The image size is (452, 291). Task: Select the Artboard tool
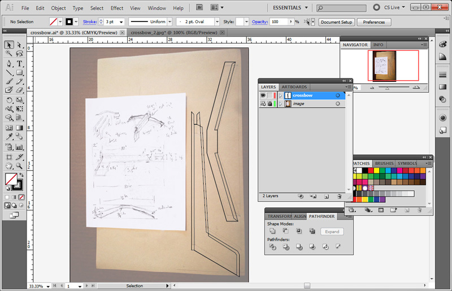click(x=9, y=157)
